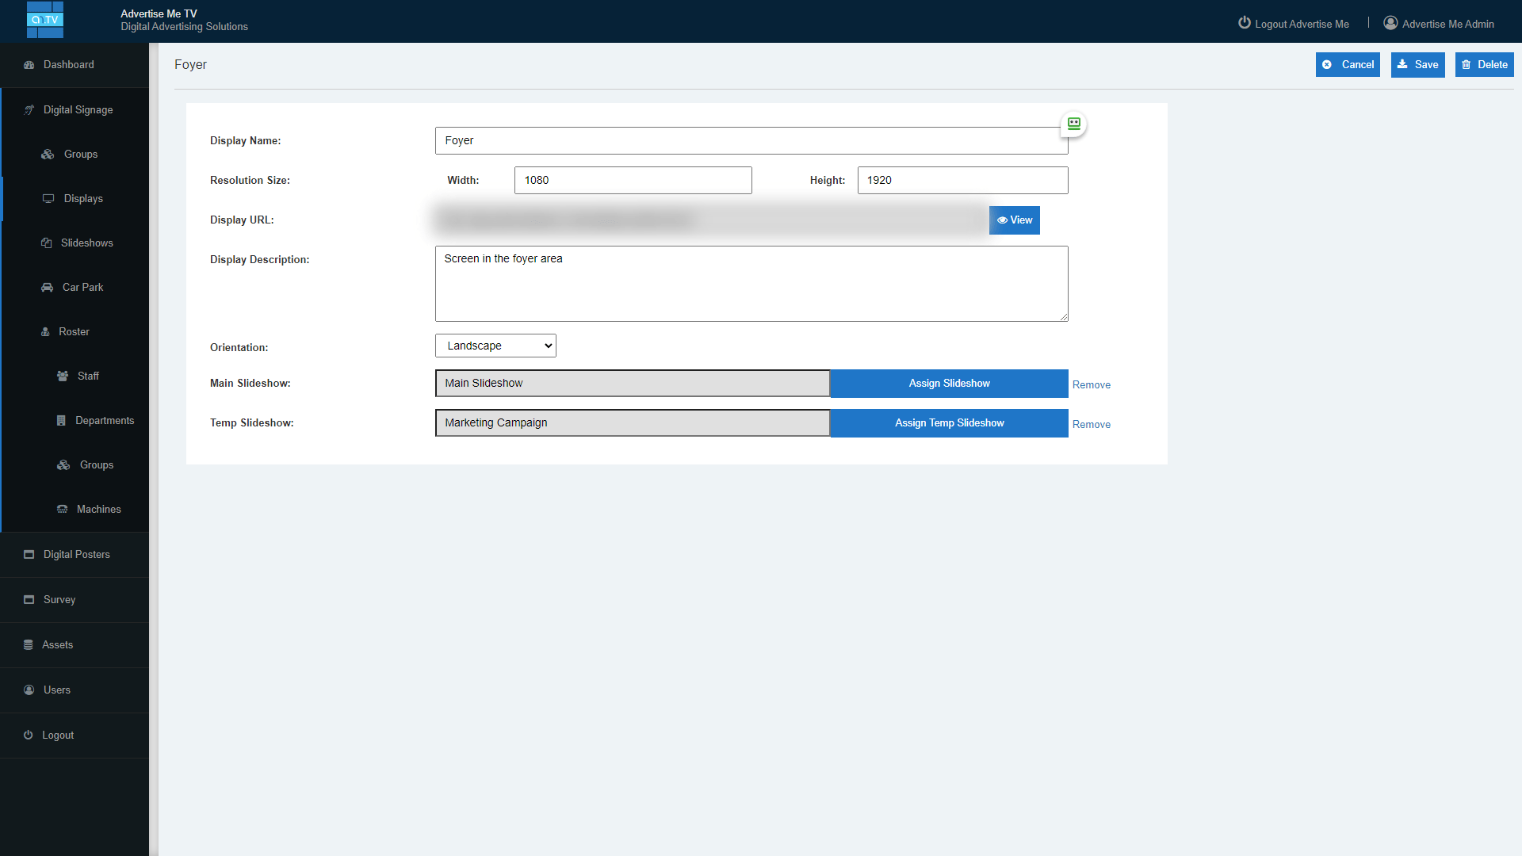Toggle the Logout power icon in sidebar
Viewport: 1522px width, 856px height.
(x=29, y=735)
